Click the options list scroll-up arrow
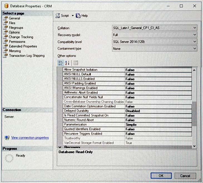The width and height of the screenshot is (203, 183). (x=194, y=70)
